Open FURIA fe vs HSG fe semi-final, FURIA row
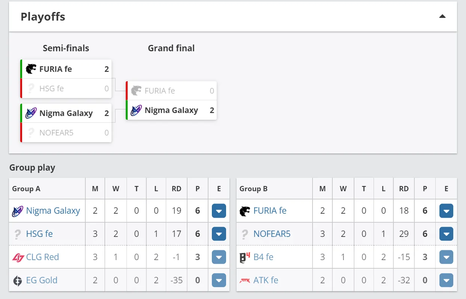This screenshot has height=299, width=466. pos(66,69)
